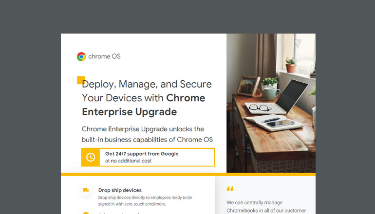Click the partially visible icon below the truck
This screenshot has width=375, height=214.
coord(86,212)
